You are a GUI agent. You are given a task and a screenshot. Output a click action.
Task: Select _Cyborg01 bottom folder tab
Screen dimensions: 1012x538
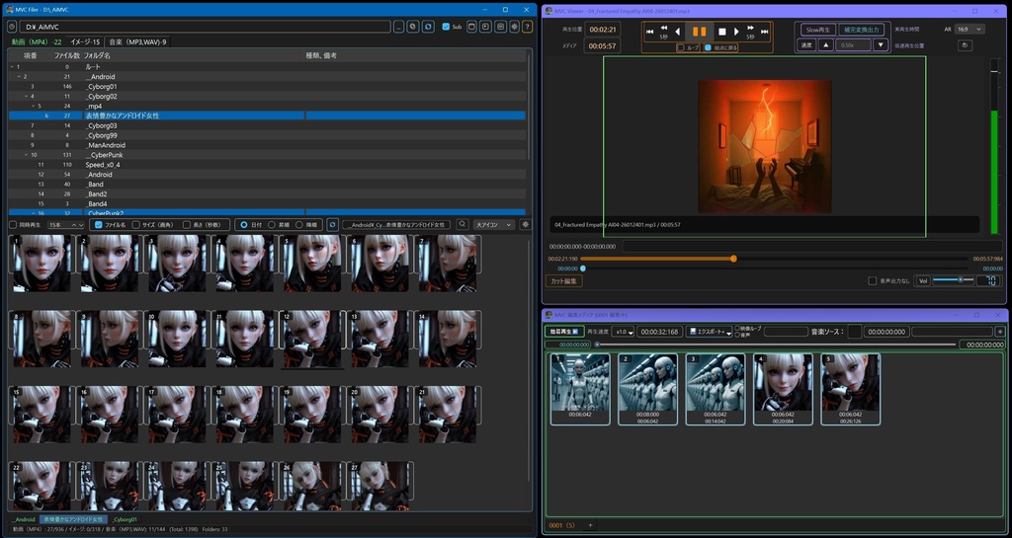pyautogui.click(x=124, y=519)
